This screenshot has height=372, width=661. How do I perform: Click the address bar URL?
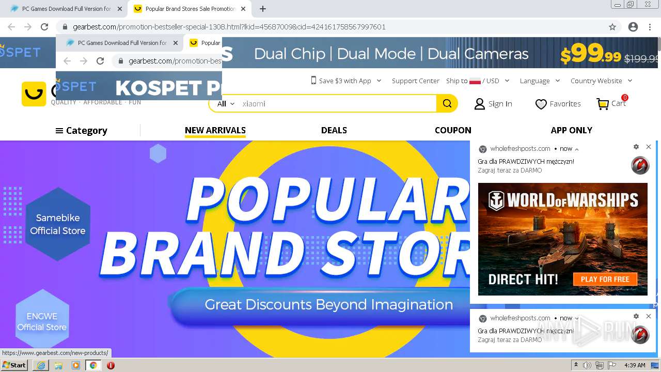click(229, 27)
